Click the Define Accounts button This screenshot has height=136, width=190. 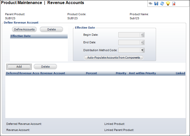point(24,29)
